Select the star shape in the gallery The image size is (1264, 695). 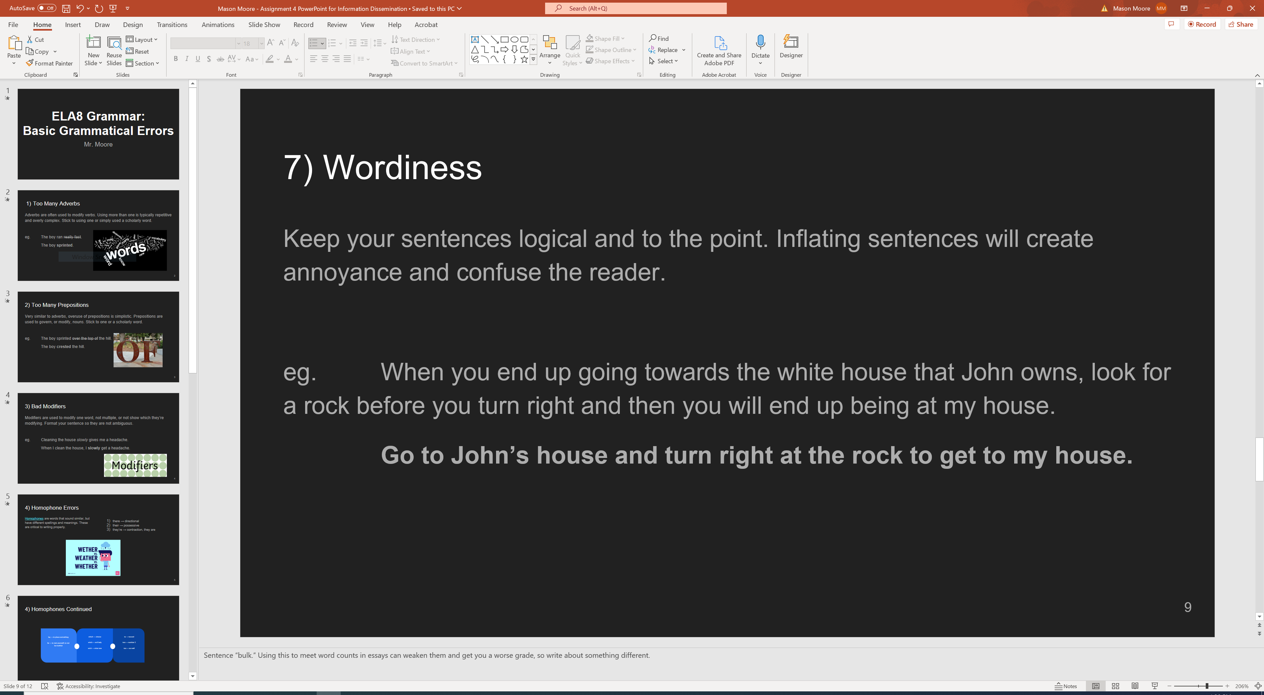(x=524, y=59)
